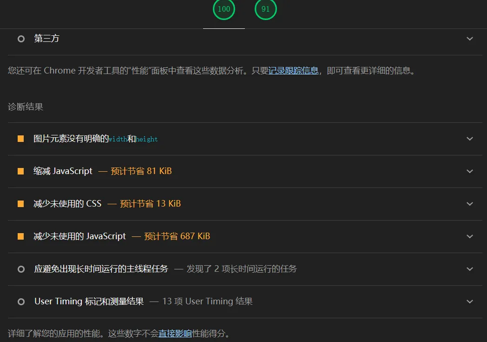Click the User Timing 标记和测量结果 title
The width and height of the screenshot is (487, 342).
click(89, 301)
